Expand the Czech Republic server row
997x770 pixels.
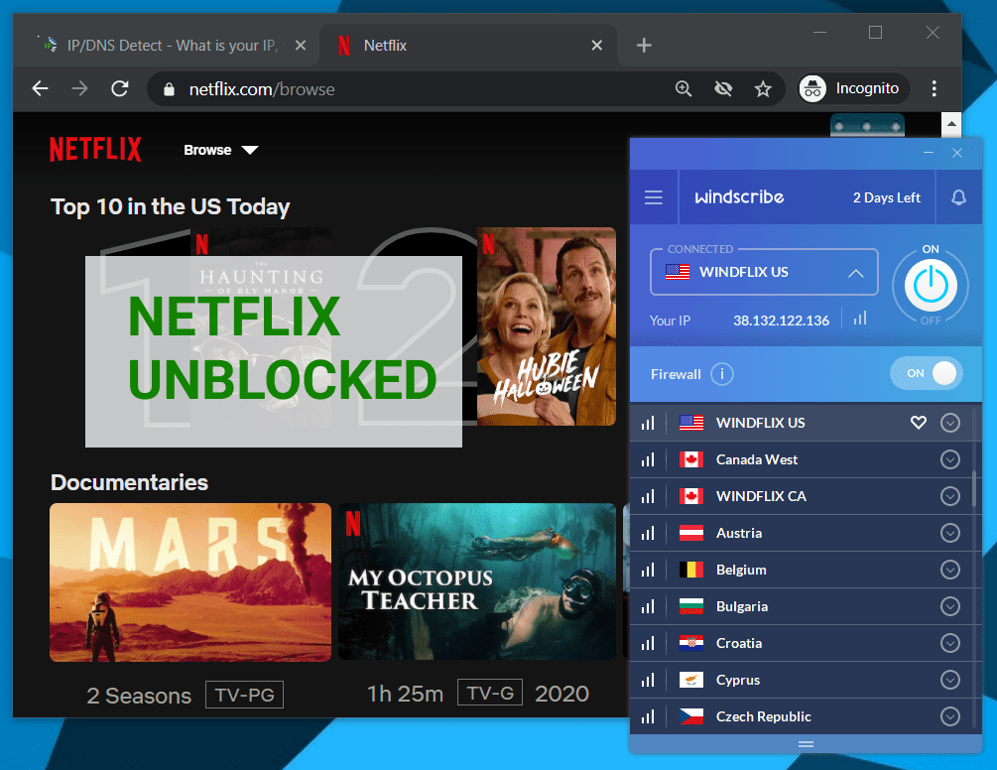[950, 716]
